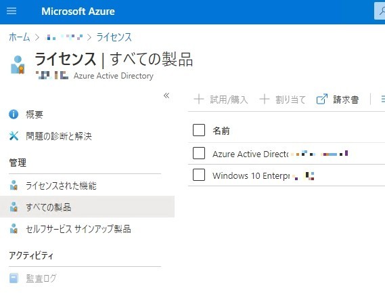385x296 pixels.
Task: Click the cut-off toolbar icon after 請求書
Action: click(x=383, y=99)
